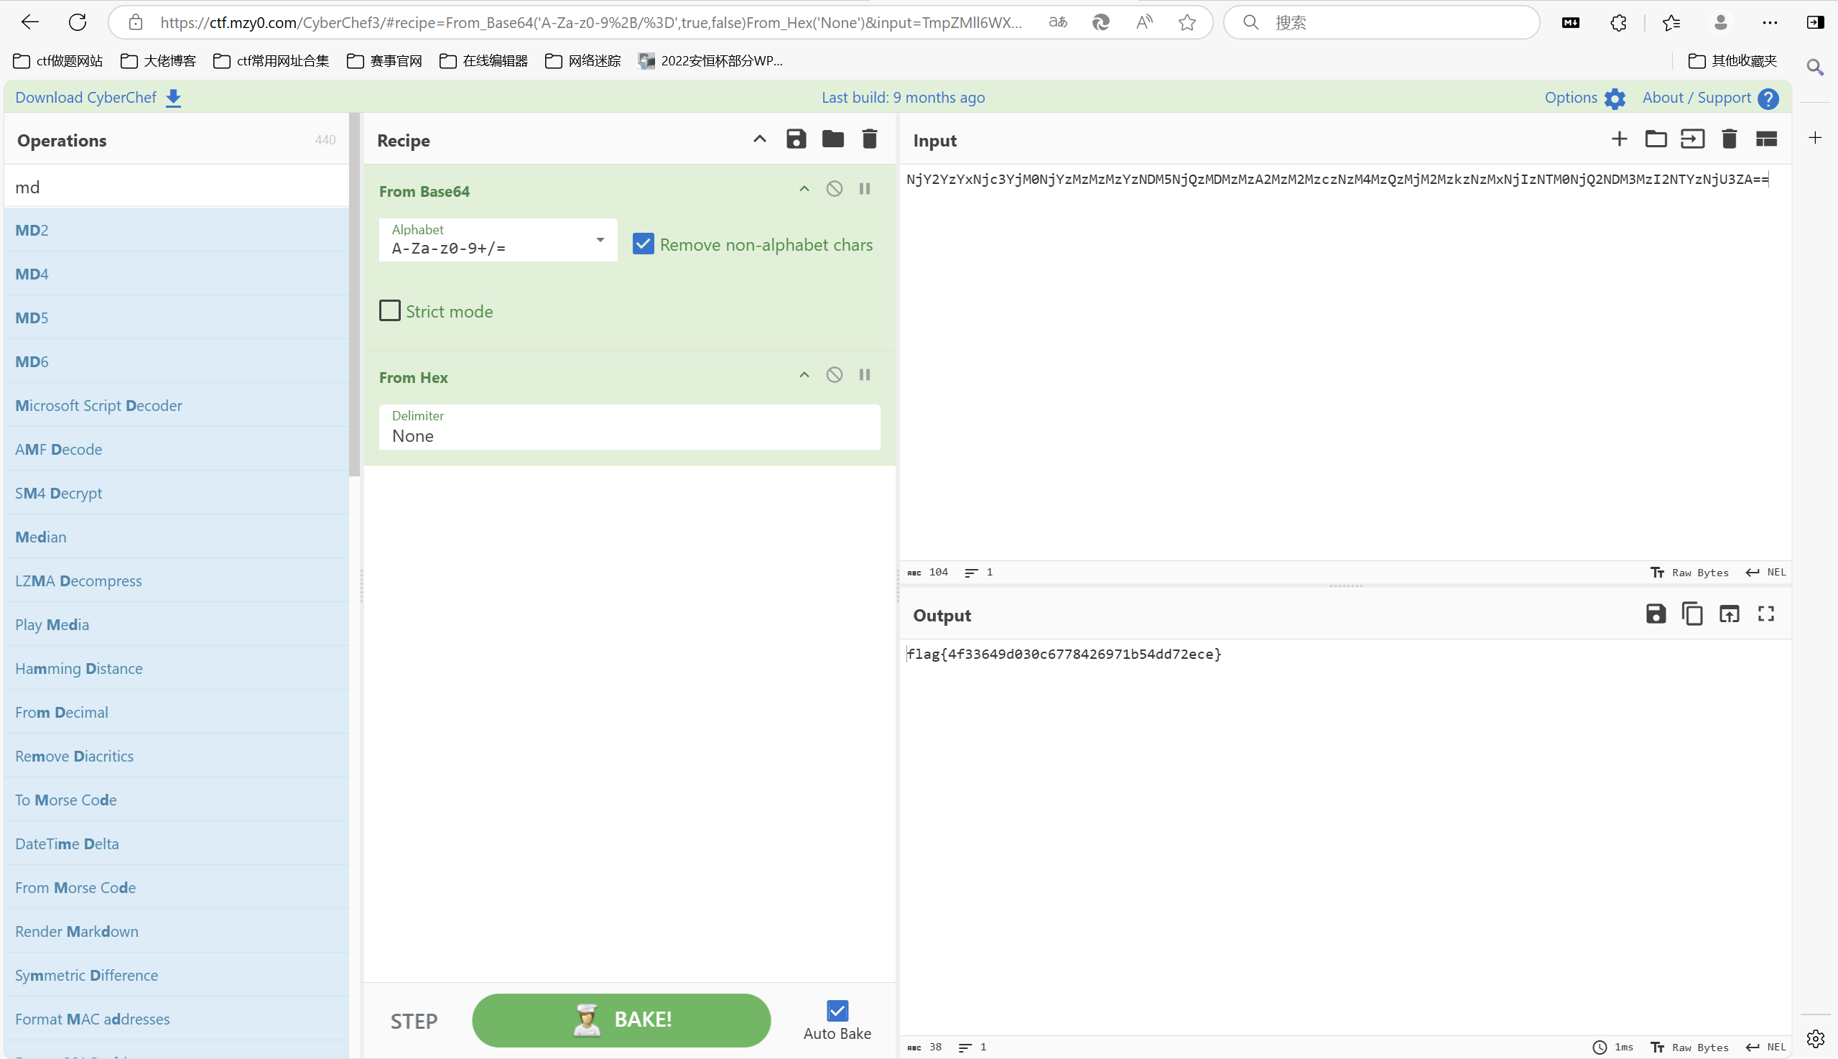Click the Download CyberChef link
Viewport: 1838px width, 1059px height.
pyautogui.click(x=98, y=98)
